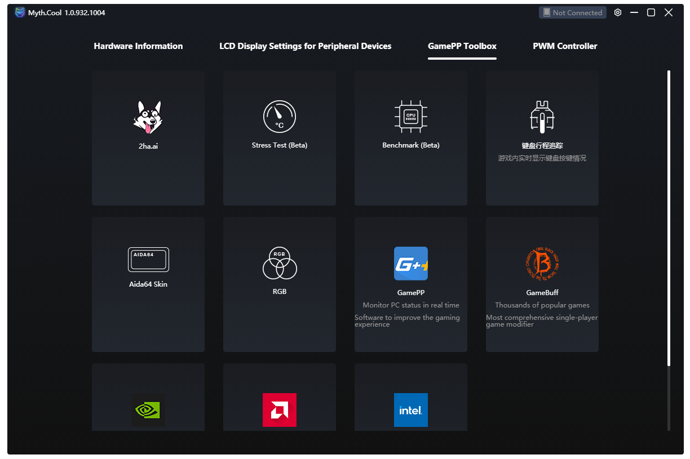Click the keyboard travel tracking icon
This screenshot has height=459, width=690.
pos(542,117)
